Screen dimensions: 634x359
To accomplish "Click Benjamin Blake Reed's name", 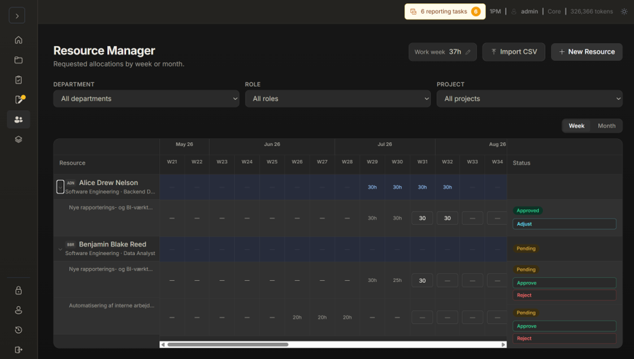I will click(x=113, y=244).
